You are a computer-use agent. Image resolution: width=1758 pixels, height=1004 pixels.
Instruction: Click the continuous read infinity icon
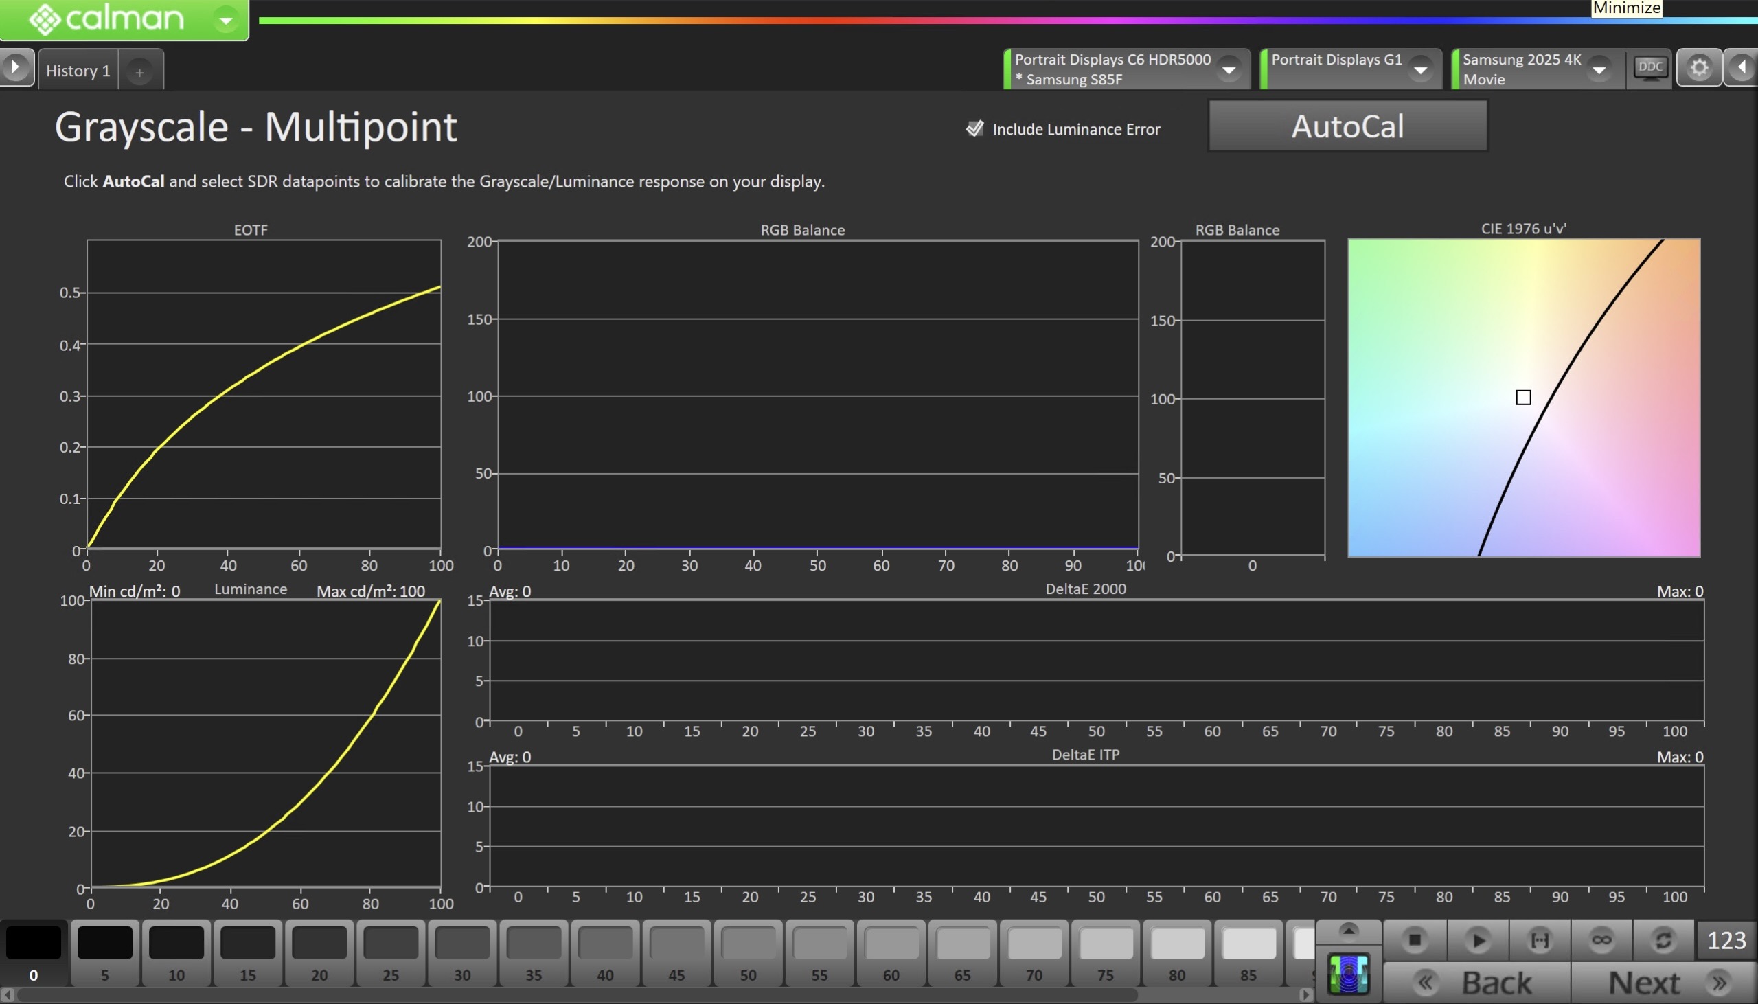(1601, 940)
